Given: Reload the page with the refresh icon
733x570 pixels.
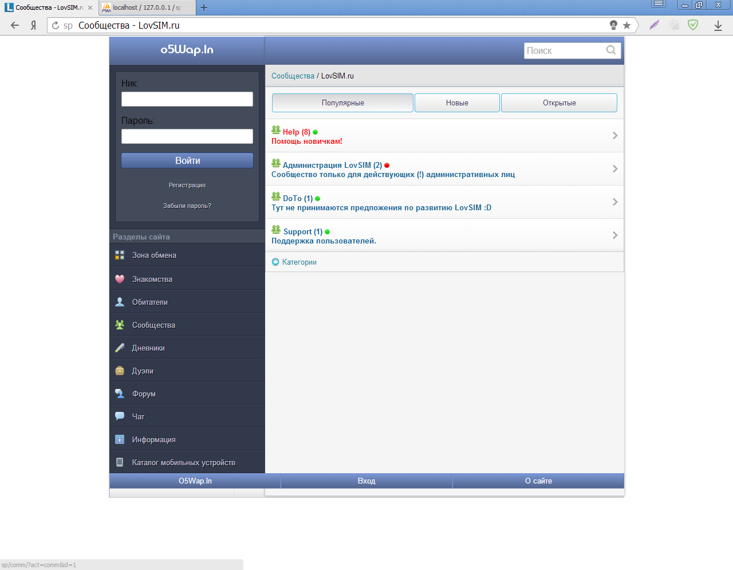Looking at the screenshot, I should click(56, 25).
